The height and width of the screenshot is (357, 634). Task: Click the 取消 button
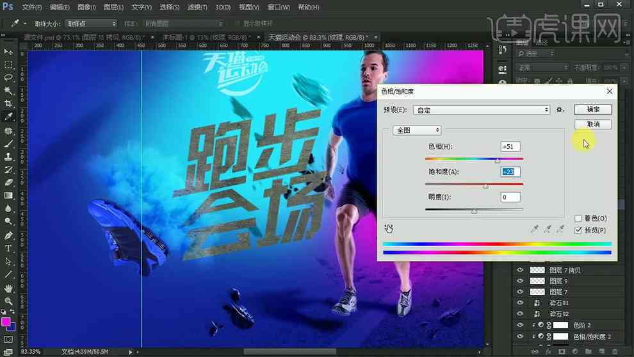click(x=593, y=124)
